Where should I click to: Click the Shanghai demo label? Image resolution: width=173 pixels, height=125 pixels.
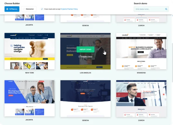[141, 73]
